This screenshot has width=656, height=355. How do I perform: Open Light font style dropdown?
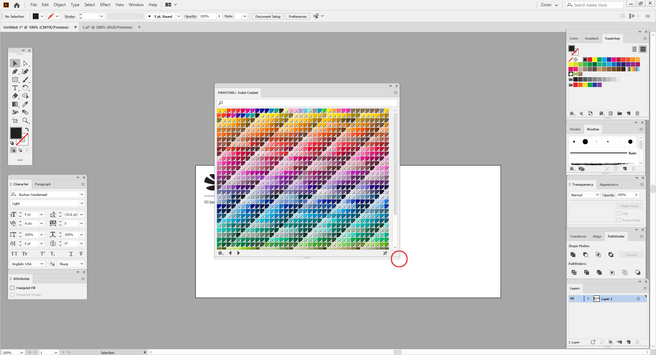coord(82,203)
